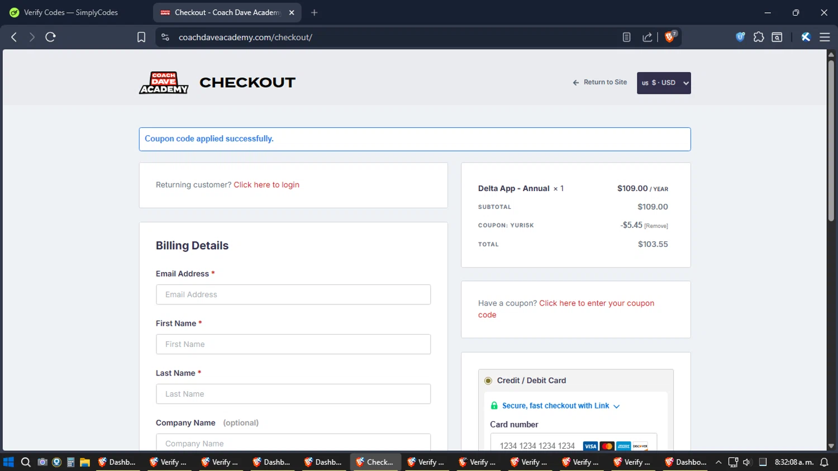
Task: Bookmark this page
Action: [x=141, y=37]
